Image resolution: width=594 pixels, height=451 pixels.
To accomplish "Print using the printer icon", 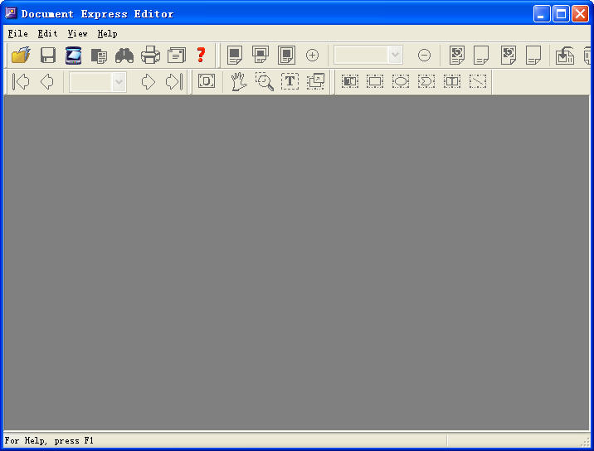I will pos(150,56).
